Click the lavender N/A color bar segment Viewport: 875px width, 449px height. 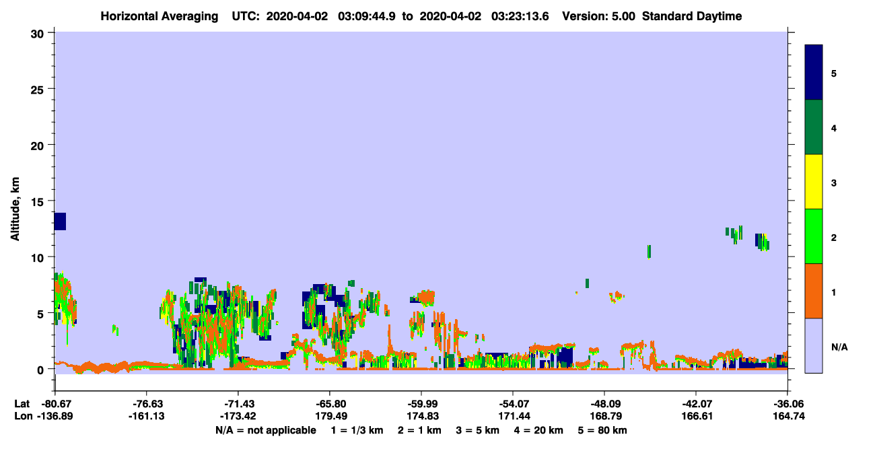point(814,345)
